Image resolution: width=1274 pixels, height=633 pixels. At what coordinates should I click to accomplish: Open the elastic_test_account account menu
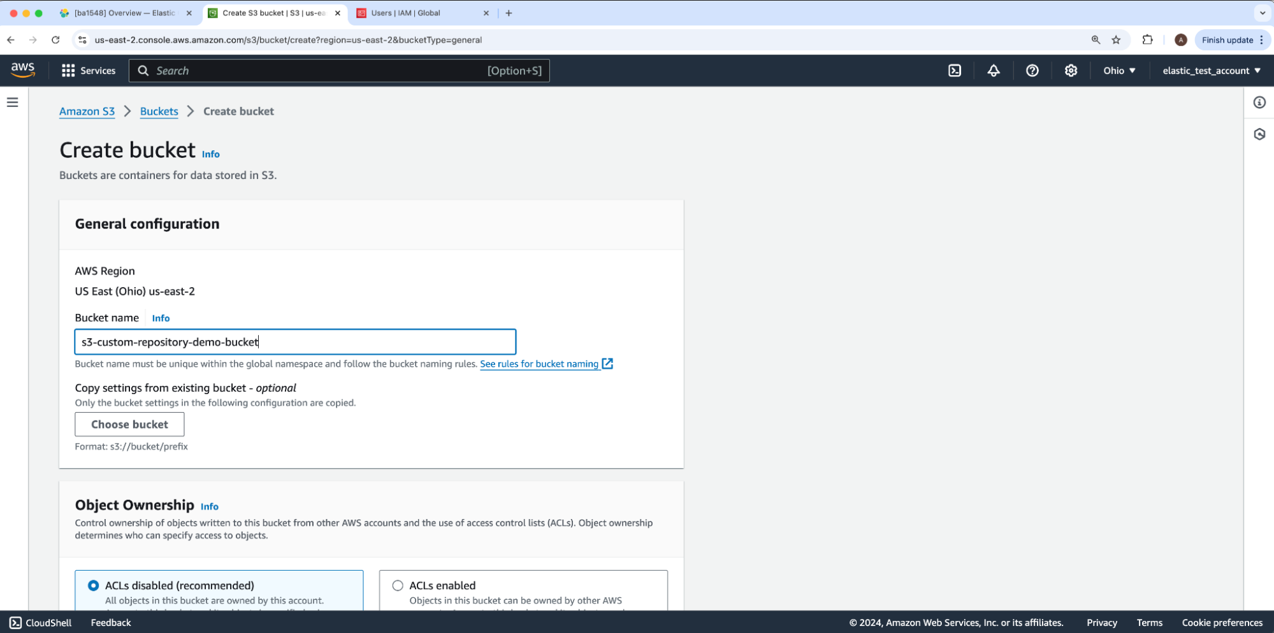click(1211, 71)
